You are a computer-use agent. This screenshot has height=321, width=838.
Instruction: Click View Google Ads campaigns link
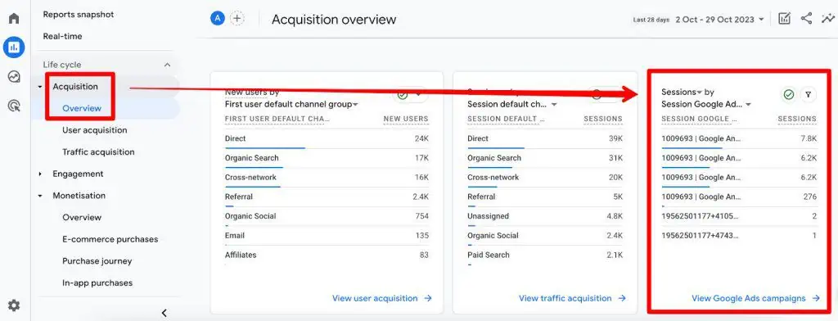pos(755,299)
